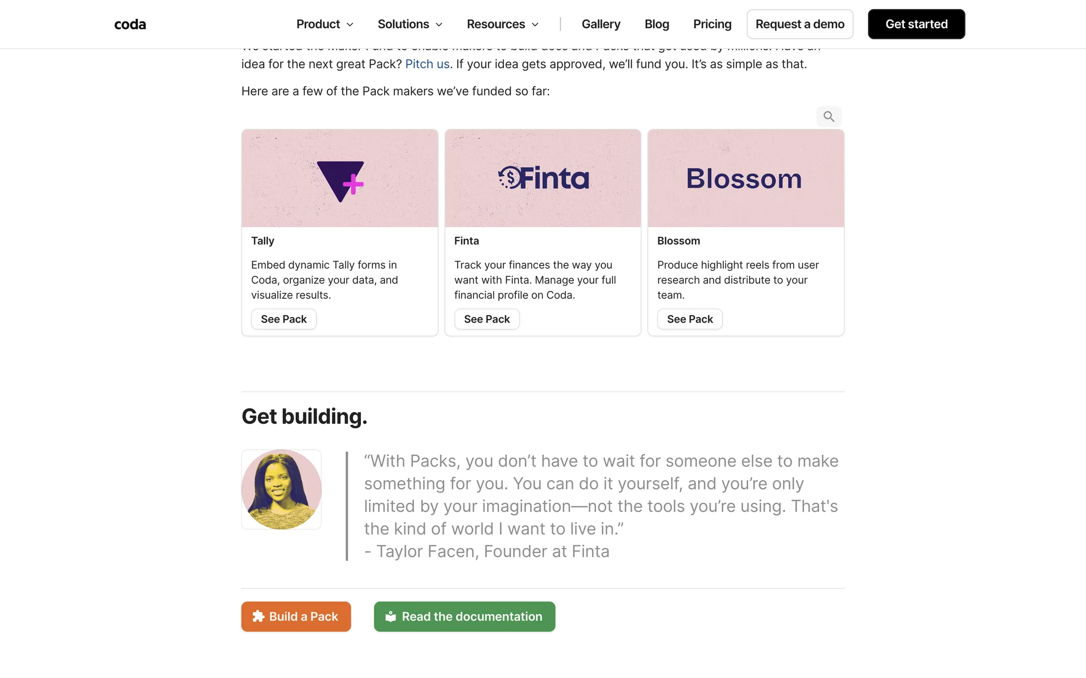Open the Blog page
Image resolution: width=1086 pixels, height=678 pixels.
pos(657,24)
